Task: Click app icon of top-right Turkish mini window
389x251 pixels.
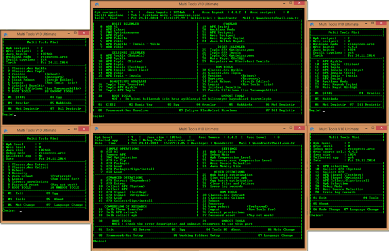Action: pos(312,24)
